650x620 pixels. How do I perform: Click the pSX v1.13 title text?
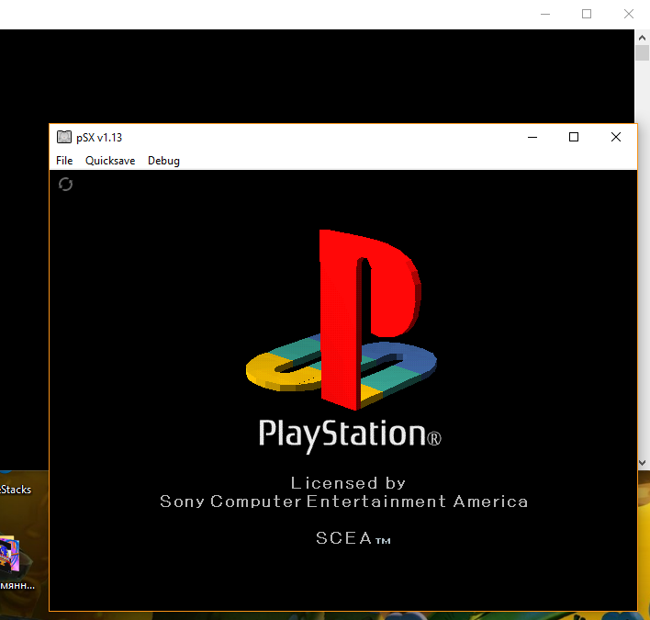pyautogui.click(x=99, y=137)
